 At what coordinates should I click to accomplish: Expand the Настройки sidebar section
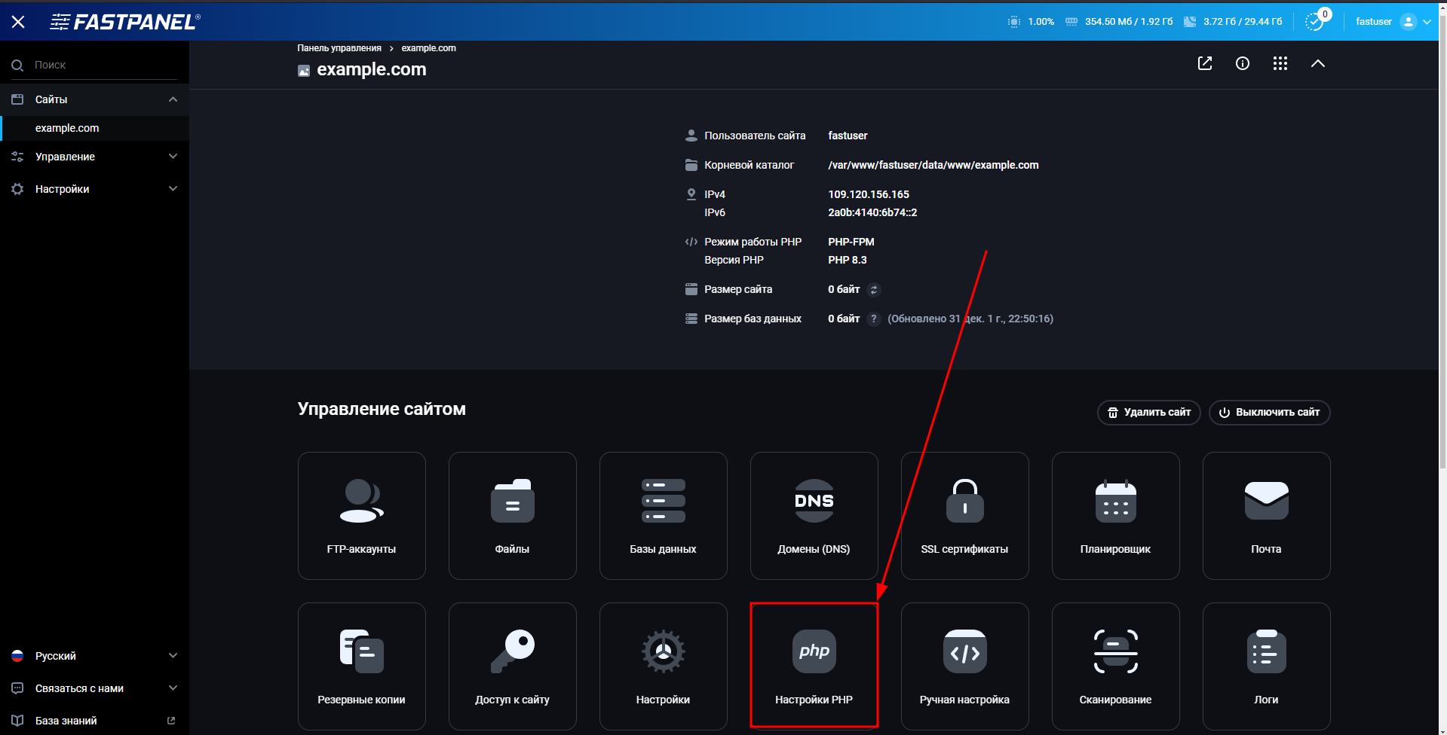94,188
